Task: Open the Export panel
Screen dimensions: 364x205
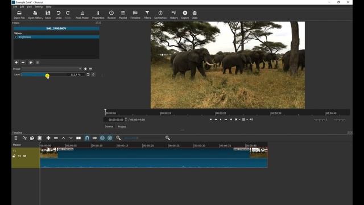Action: (x=185, y=15)
